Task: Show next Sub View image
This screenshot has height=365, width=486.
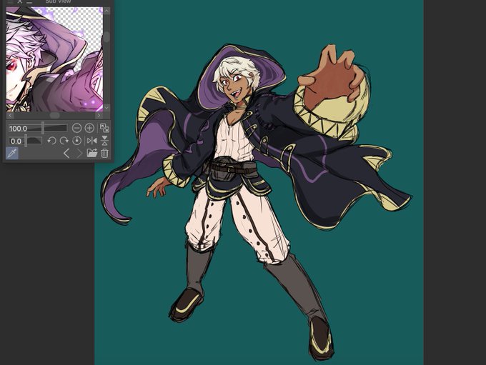Action: 79,153
